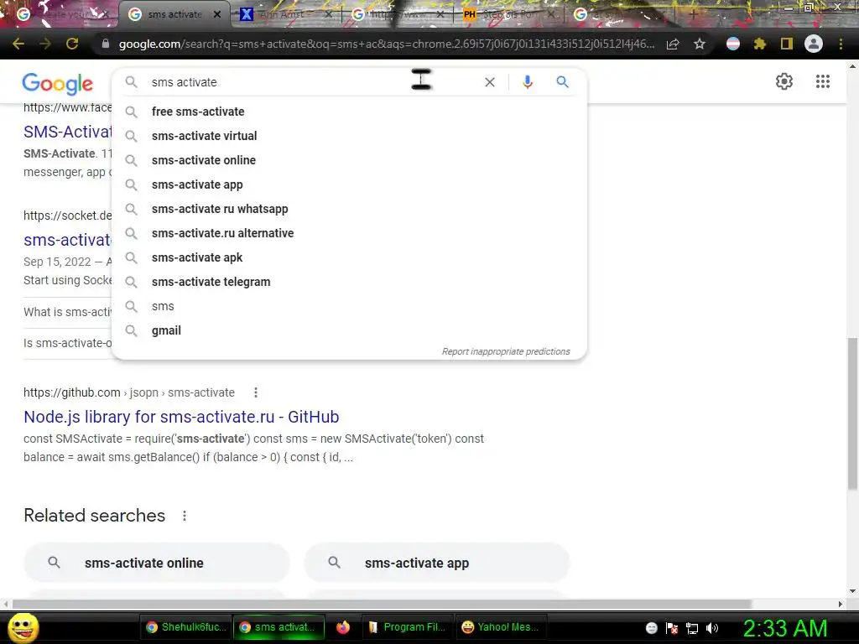Toggle the browser side panel icon
The image size is (859, 644).
(787, 44)
